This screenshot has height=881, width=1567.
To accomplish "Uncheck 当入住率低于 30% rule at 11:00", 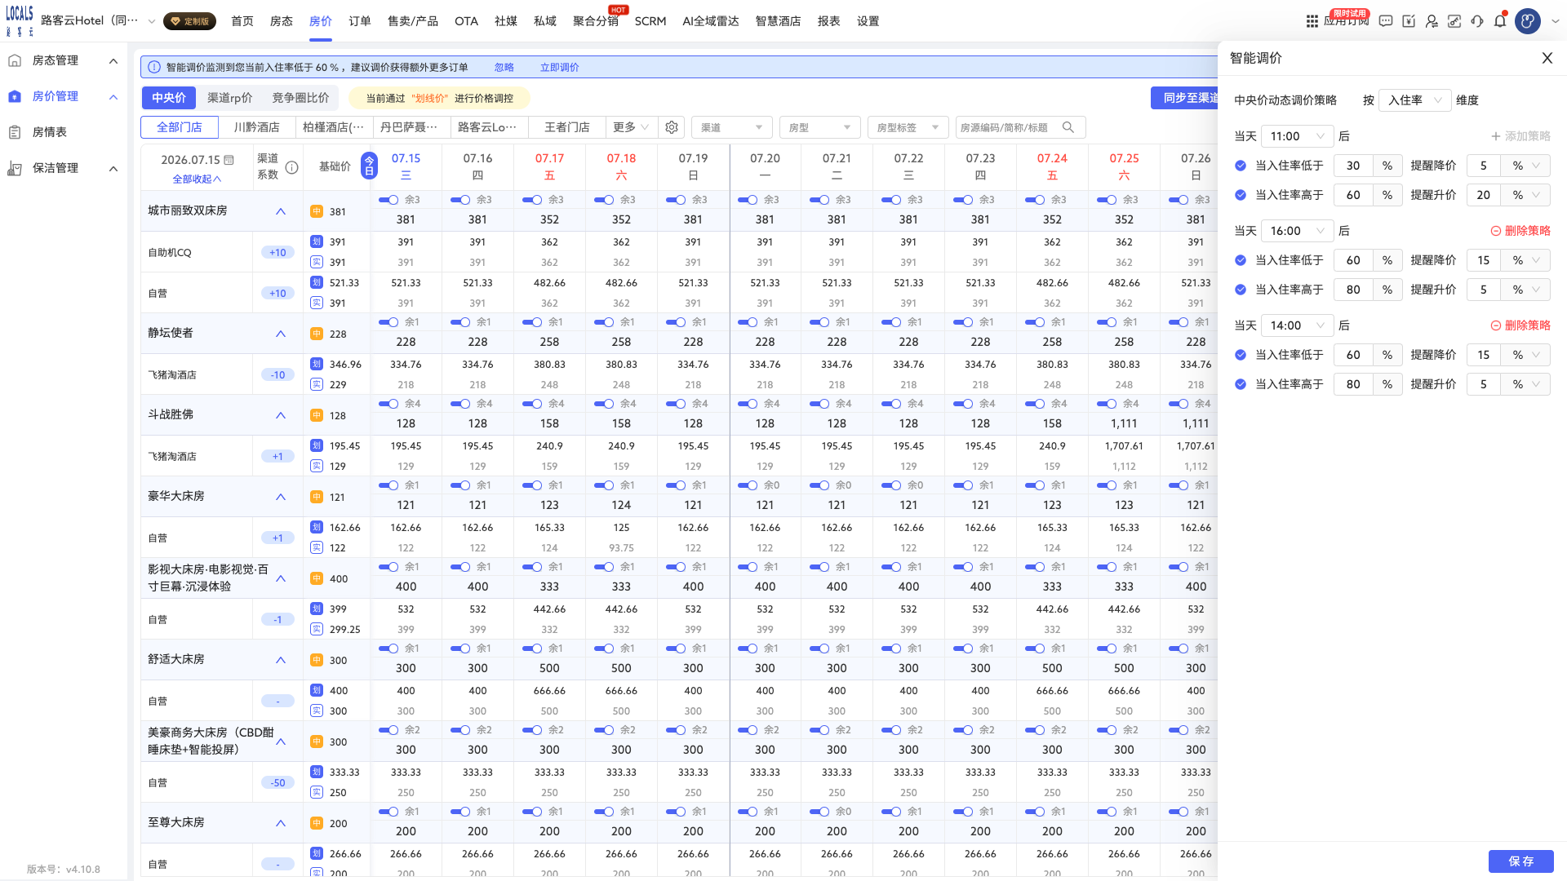I will tap(1241, 166).
